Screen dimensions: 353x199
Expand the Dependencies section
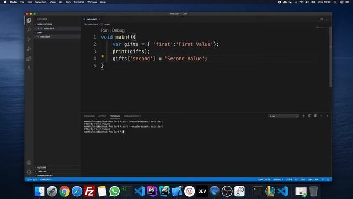[45, 176]
